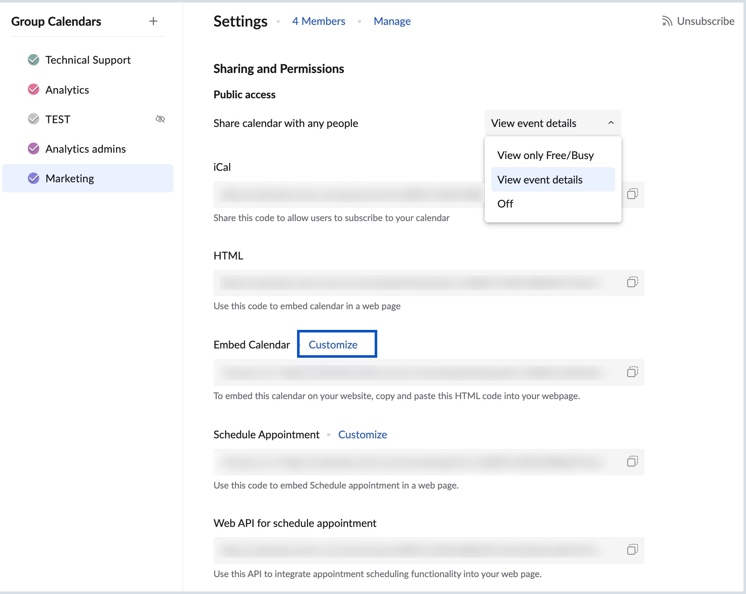
Task: Select View only Free/Busy from the dropdown
Action: [545, 155]
